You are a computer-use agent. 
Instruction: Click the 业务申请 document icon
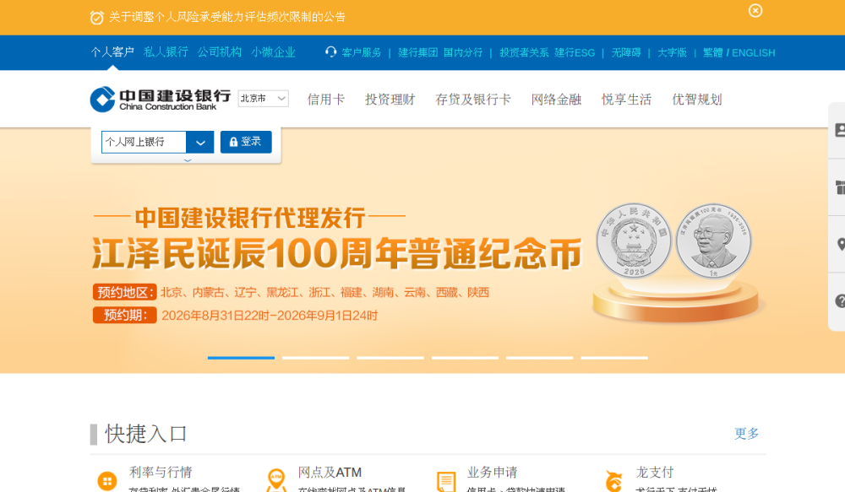[445, 481]
